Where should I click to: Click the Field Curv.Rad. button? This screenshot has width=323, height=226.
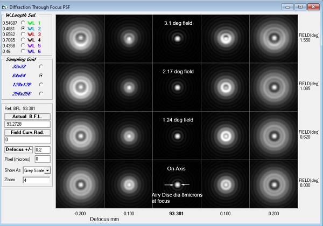click(x=27, y=131)
